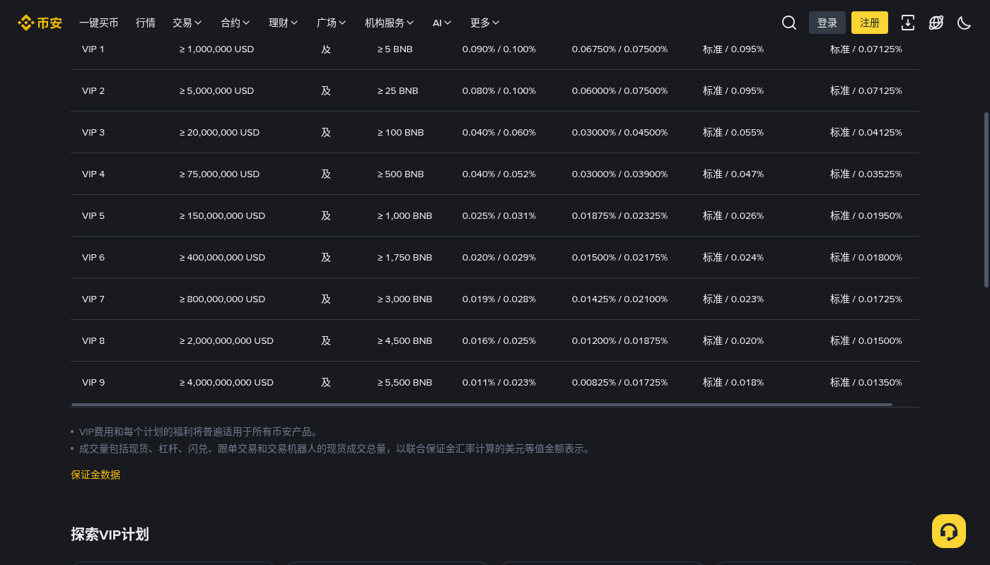Viewport: 990px width, 565px height.
Task: Open the 行情 menu item
Action: [x=146, y=23]
